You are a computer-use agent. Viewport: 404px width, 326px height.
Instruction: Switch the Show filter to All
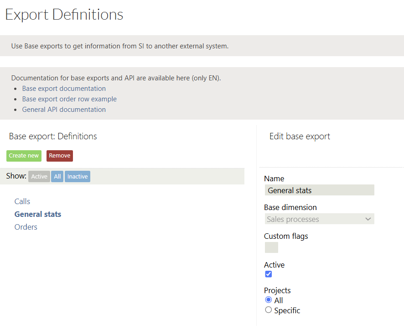pos(57,177)
